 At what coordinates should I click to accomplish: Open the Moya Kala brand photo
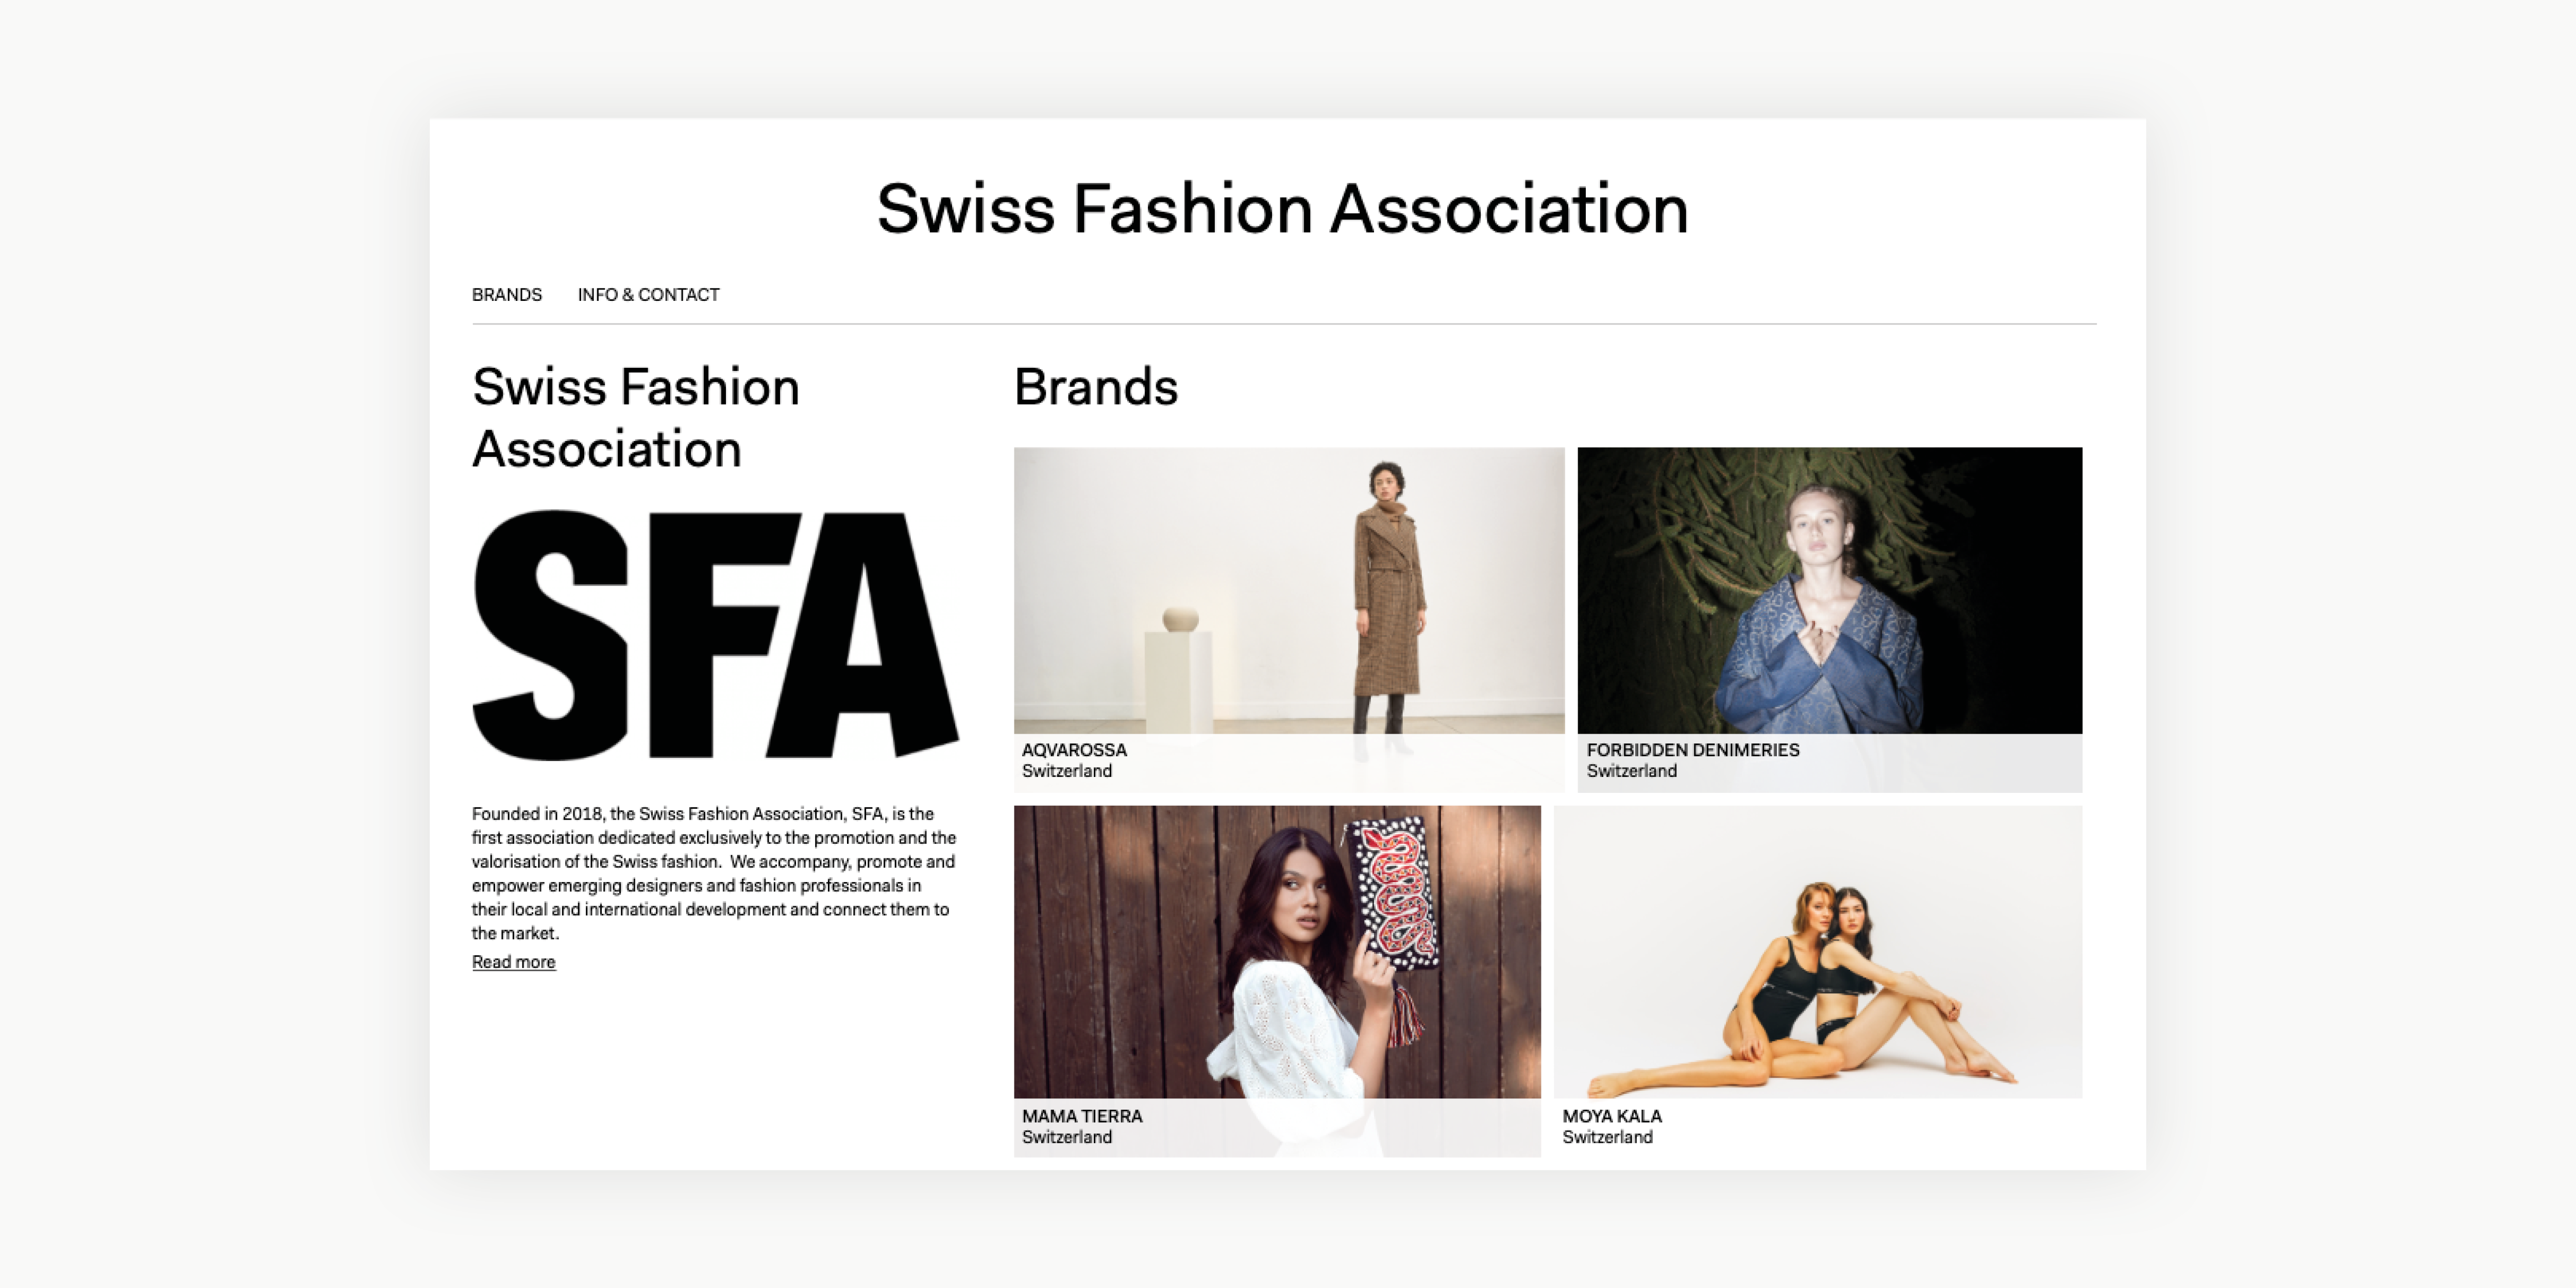(1818, 952)
